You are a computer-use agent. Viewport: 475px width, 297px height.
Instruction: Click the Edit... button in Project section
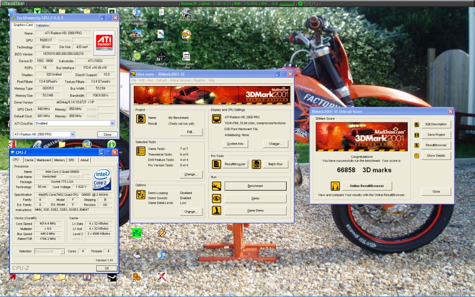191,132
